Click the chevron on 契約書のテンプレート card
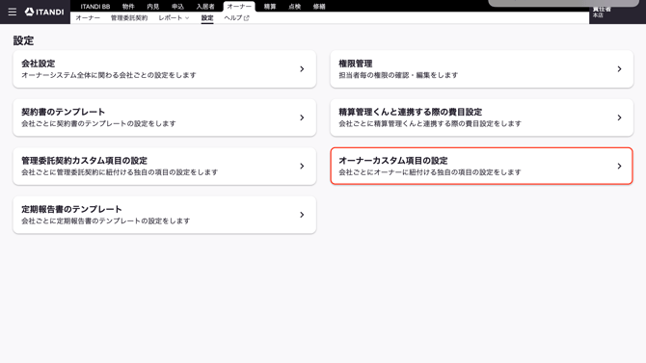This screenshot has height=363, width=646. (x=302, y=117)
